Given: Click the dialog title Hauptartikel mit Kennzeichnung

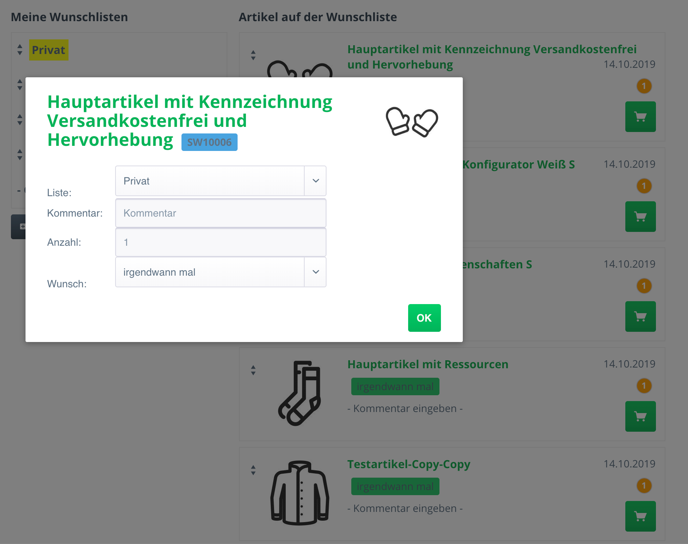Looking at the screenshot, I should pyautogui.click(x=189, y=121).
